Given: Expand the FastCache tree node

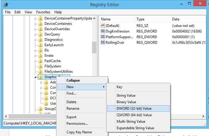Looking at the screenshot, I should [35, 61].
